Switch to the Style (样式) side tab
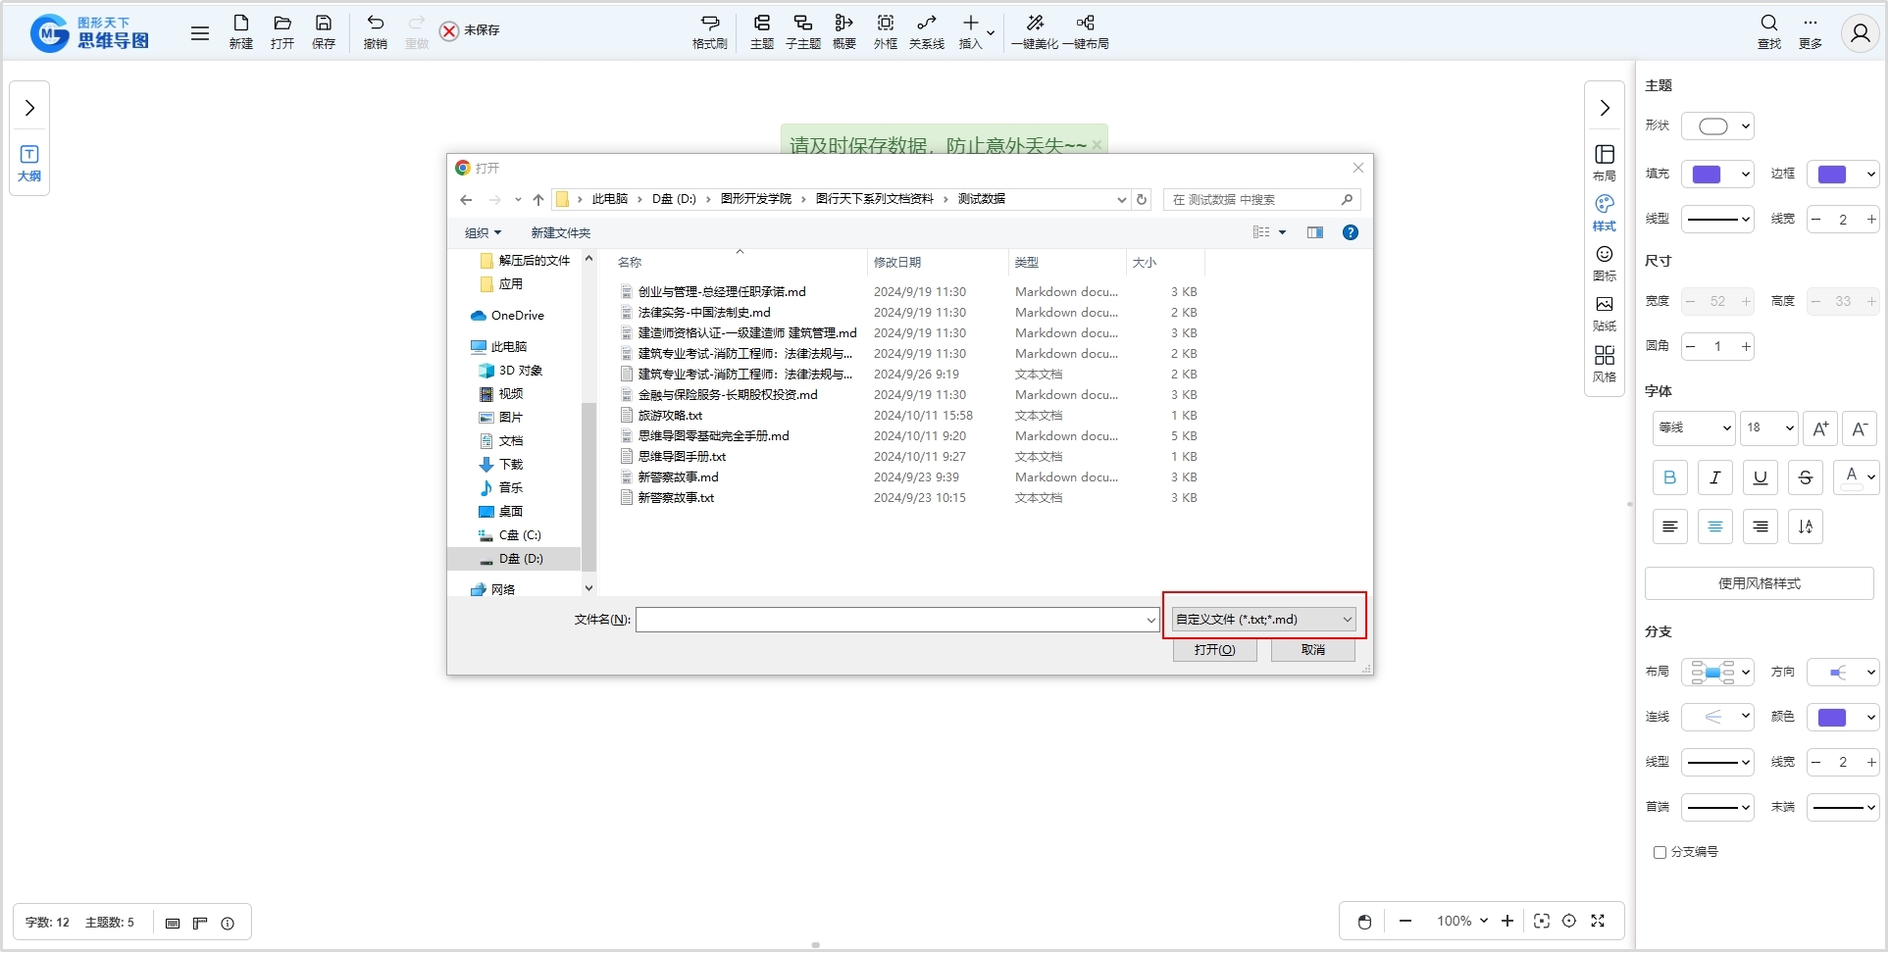 pos(1605,213)
